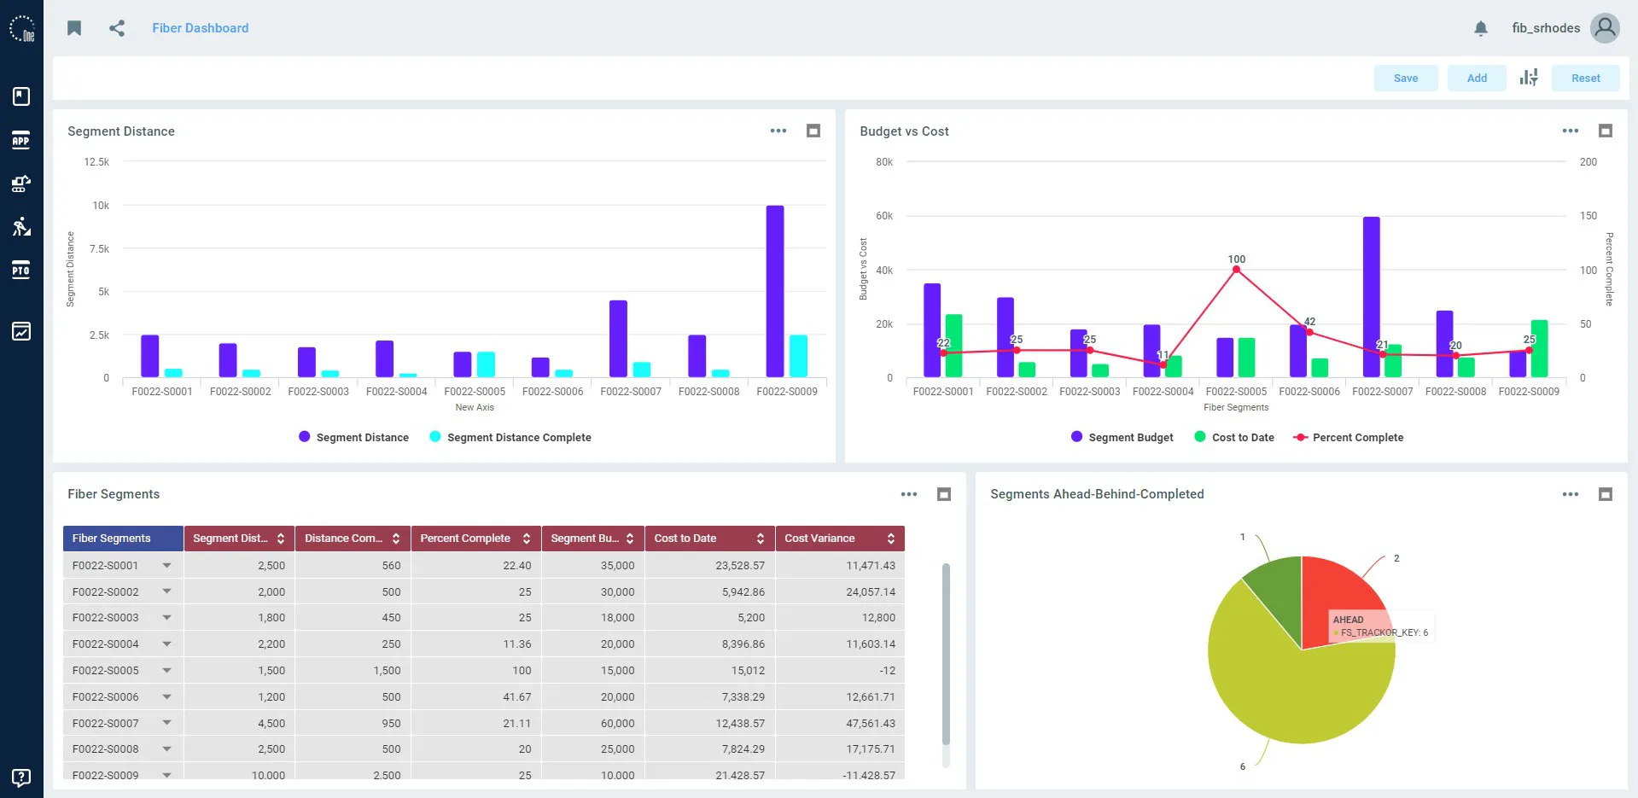Expand row dropdown for F0022-S0001
Viewport: 1638px width, 798px height.
pos(166,565)
